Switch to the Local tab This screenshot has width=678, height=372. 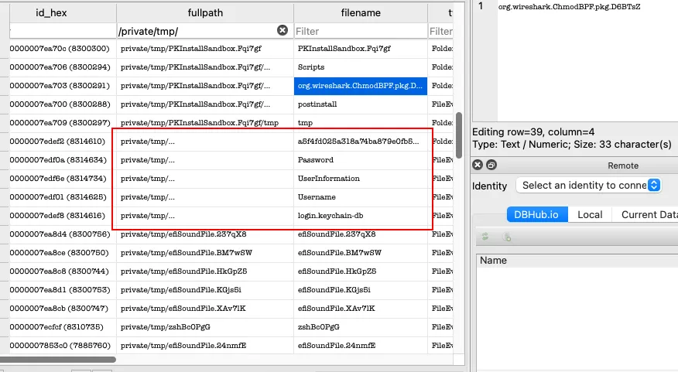590,215
